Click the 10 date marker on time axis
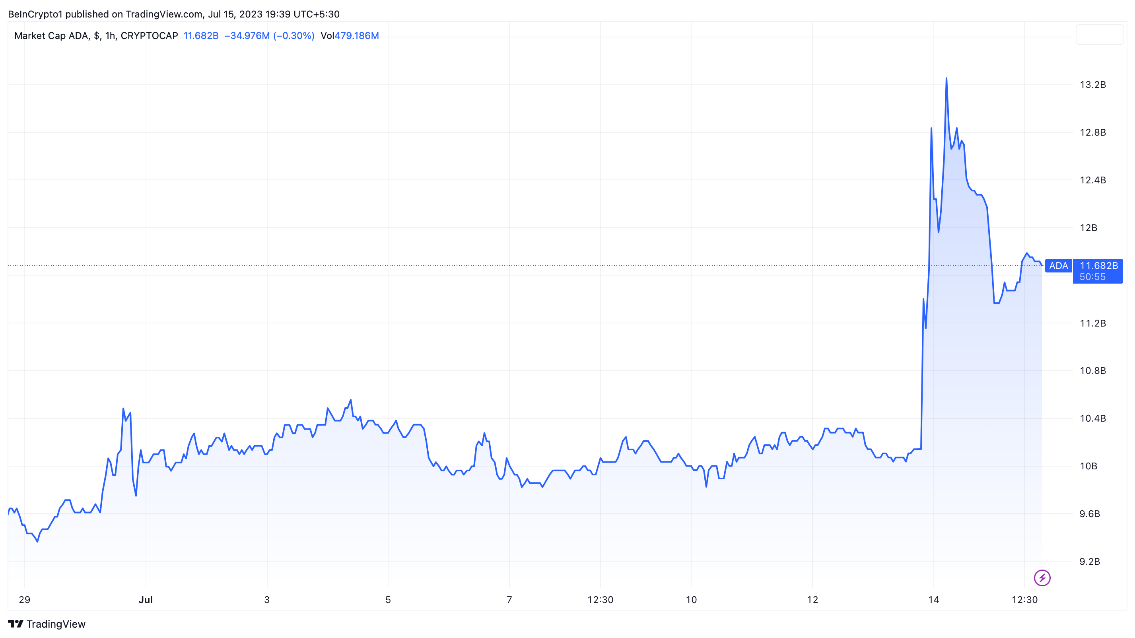The width and height of the screenshot is (1135, 638). click(691, 600)
